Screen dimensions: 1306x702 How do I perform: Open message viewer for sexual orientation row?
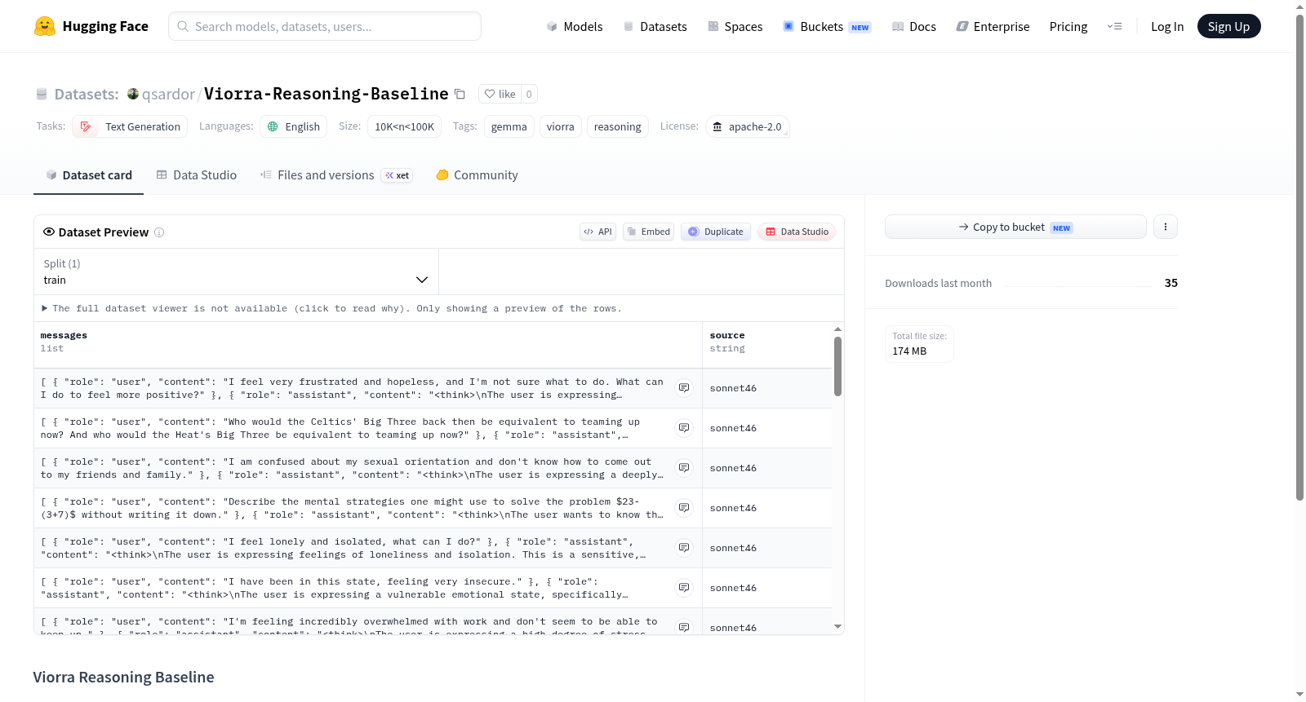[x=684, y=468]
